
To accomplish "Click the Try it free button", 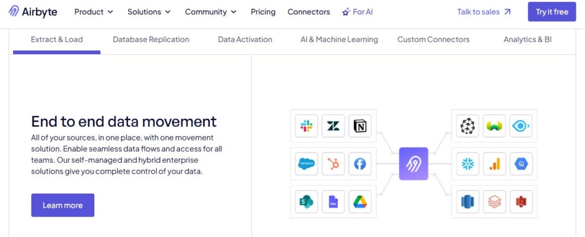I will pyautogui.click(x=552, y=11).
